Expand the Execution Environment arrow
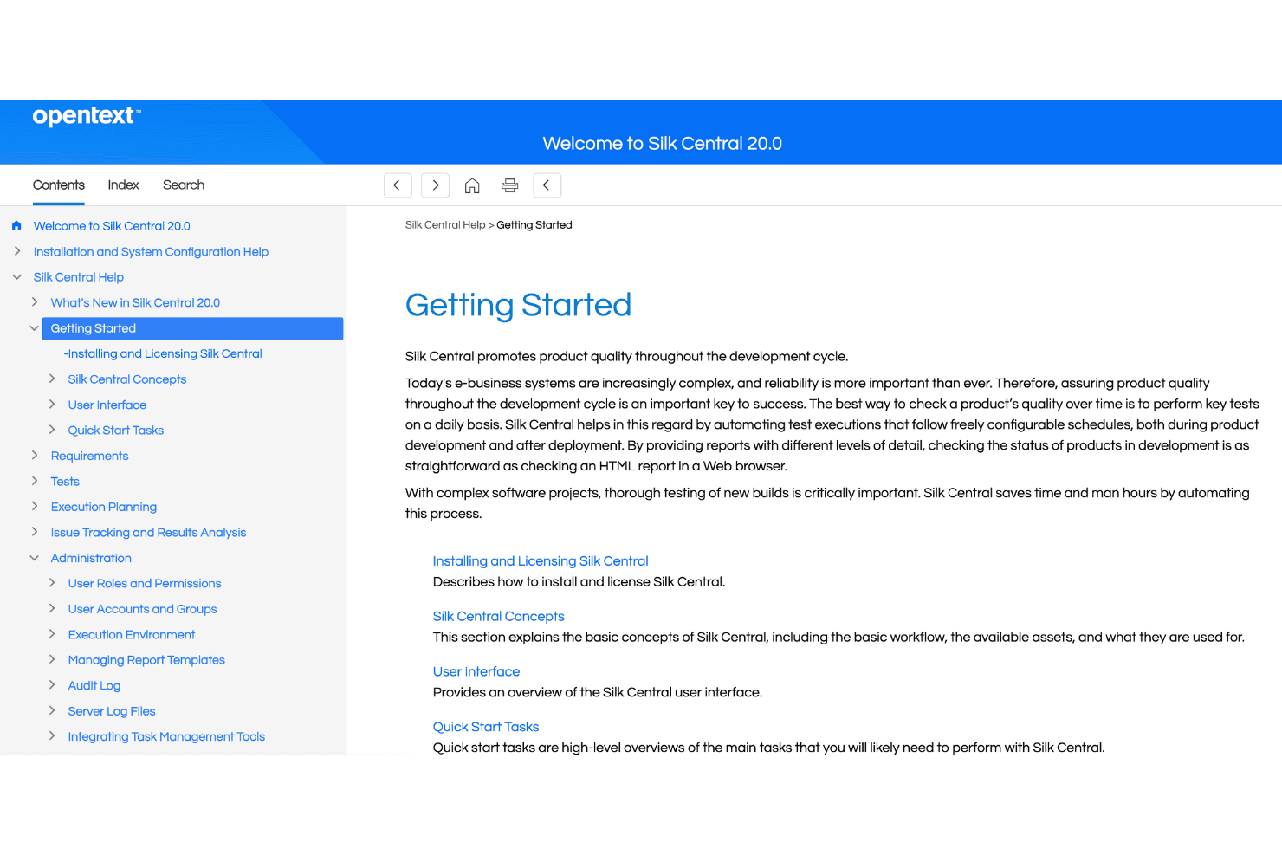 [x=52, y=634]
